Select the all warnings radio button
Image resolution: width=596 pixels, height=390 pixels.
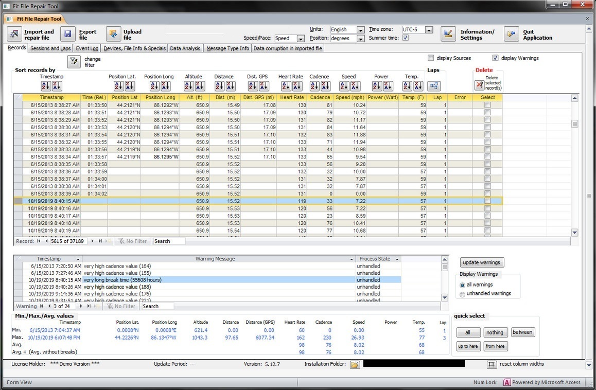pyautogui.click(x=462, y=285)
